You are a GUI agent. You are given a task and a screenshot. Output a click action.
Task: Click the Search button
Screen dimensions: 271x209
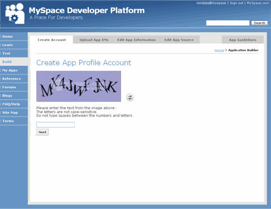(260, 23)
